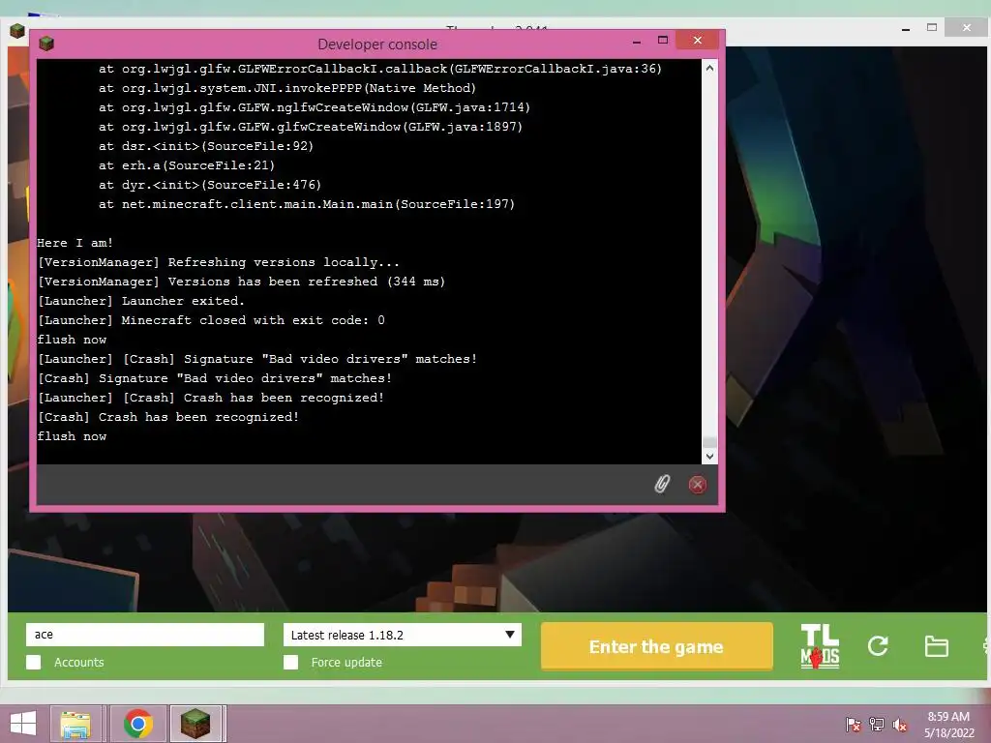Minimize the Developer console window
This screenshot has height=743, width=991.
pos(637,41)
